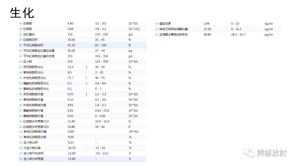Open the trend chart for 神经元特异性烯醇化酶
This screenshot has width=296, height=166.
pos(156,29)
